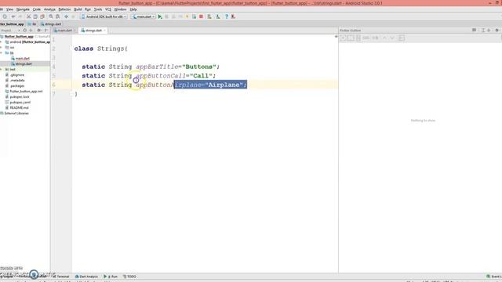Click the Find magnifier icon in the toolbar
This screenshot has height=282, width=502.
coord(51,16)
